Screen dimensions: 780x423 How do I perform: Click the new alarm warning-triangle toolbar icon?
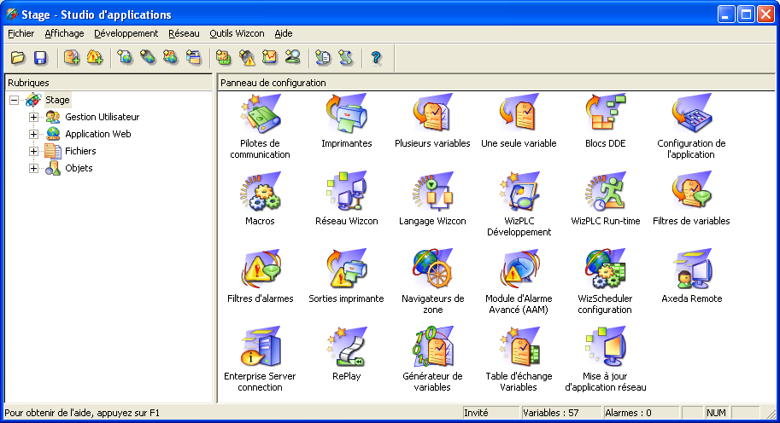point(247,58)
